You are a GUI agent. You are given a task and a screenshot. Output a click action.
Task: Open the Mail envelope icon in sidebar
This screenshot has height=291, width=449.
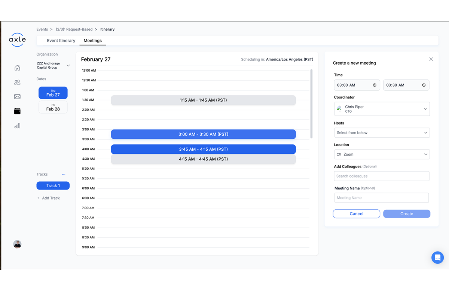click(x=17, y=97)
